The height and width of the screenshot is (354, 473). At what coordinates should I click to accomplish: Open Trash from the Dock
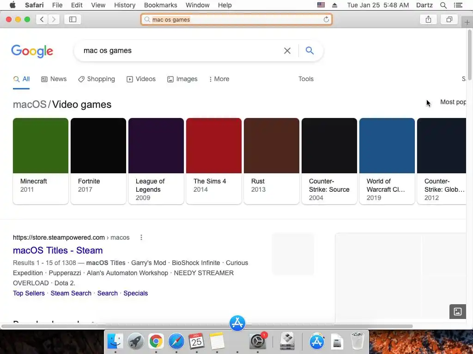(x=358, y=341)
